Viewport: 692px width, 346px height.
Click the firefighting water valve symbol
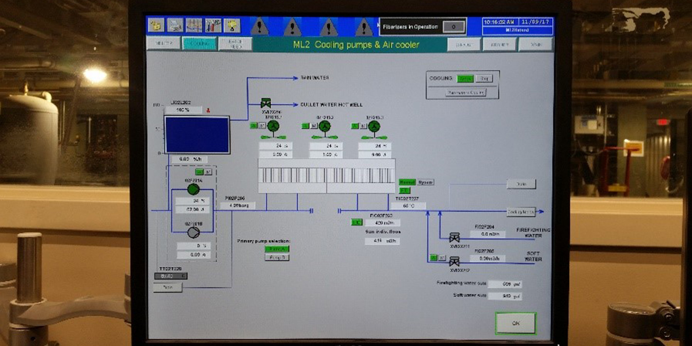[454, 238]
